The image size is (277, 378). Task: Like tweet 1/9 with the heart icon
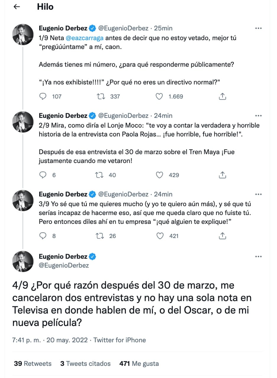point(159,96)
